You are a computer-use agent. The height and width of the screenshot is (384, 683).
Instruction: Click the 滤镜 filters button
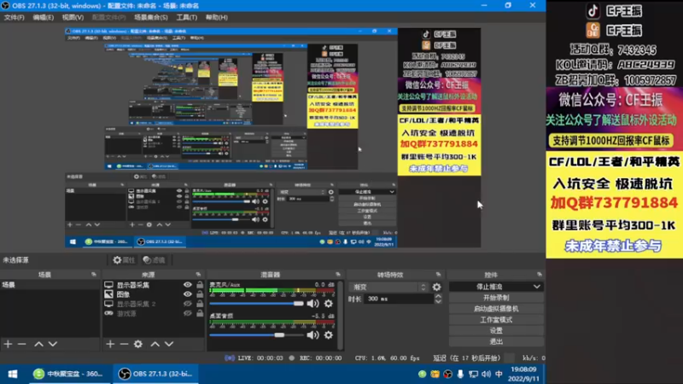[x=155, y=260]
